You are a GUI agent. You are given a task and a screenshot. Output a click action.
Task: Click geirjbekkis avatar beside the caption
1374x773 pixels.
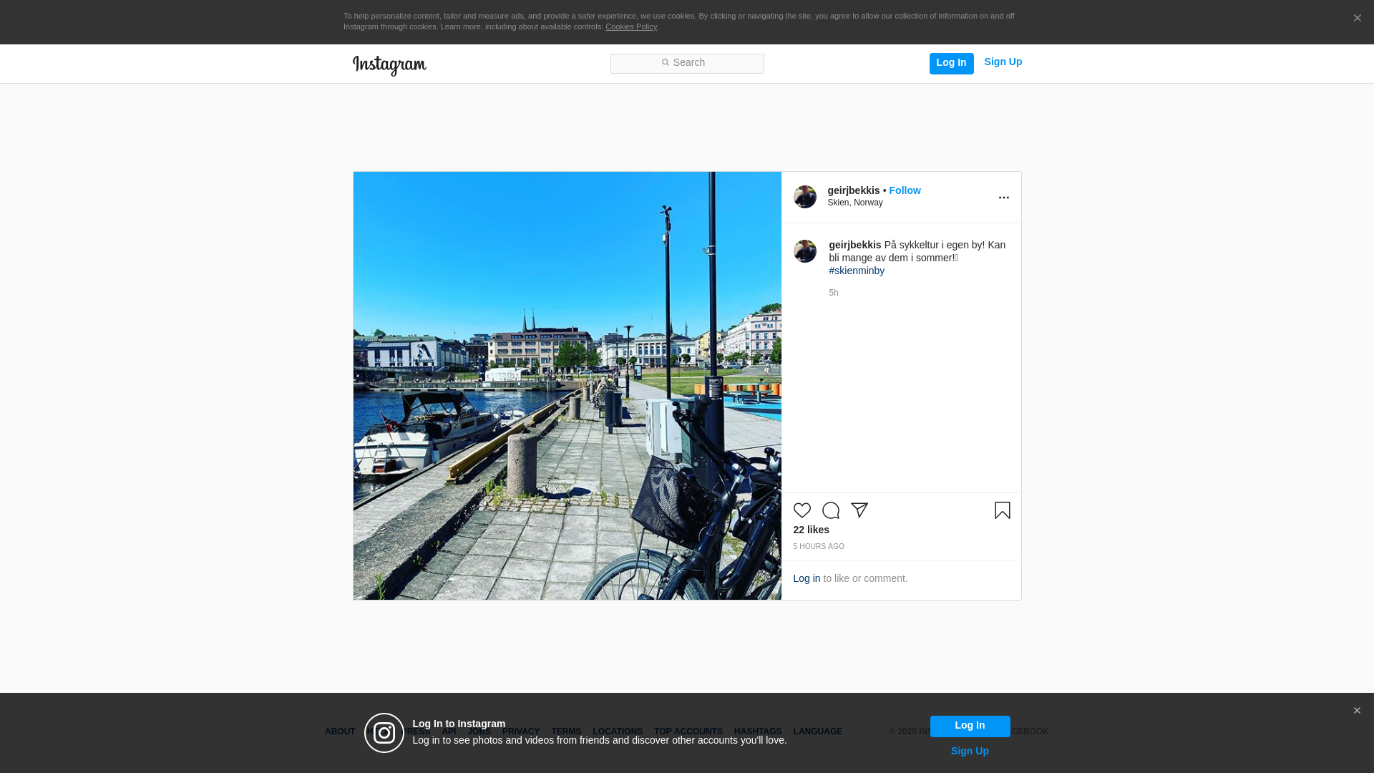804,251
